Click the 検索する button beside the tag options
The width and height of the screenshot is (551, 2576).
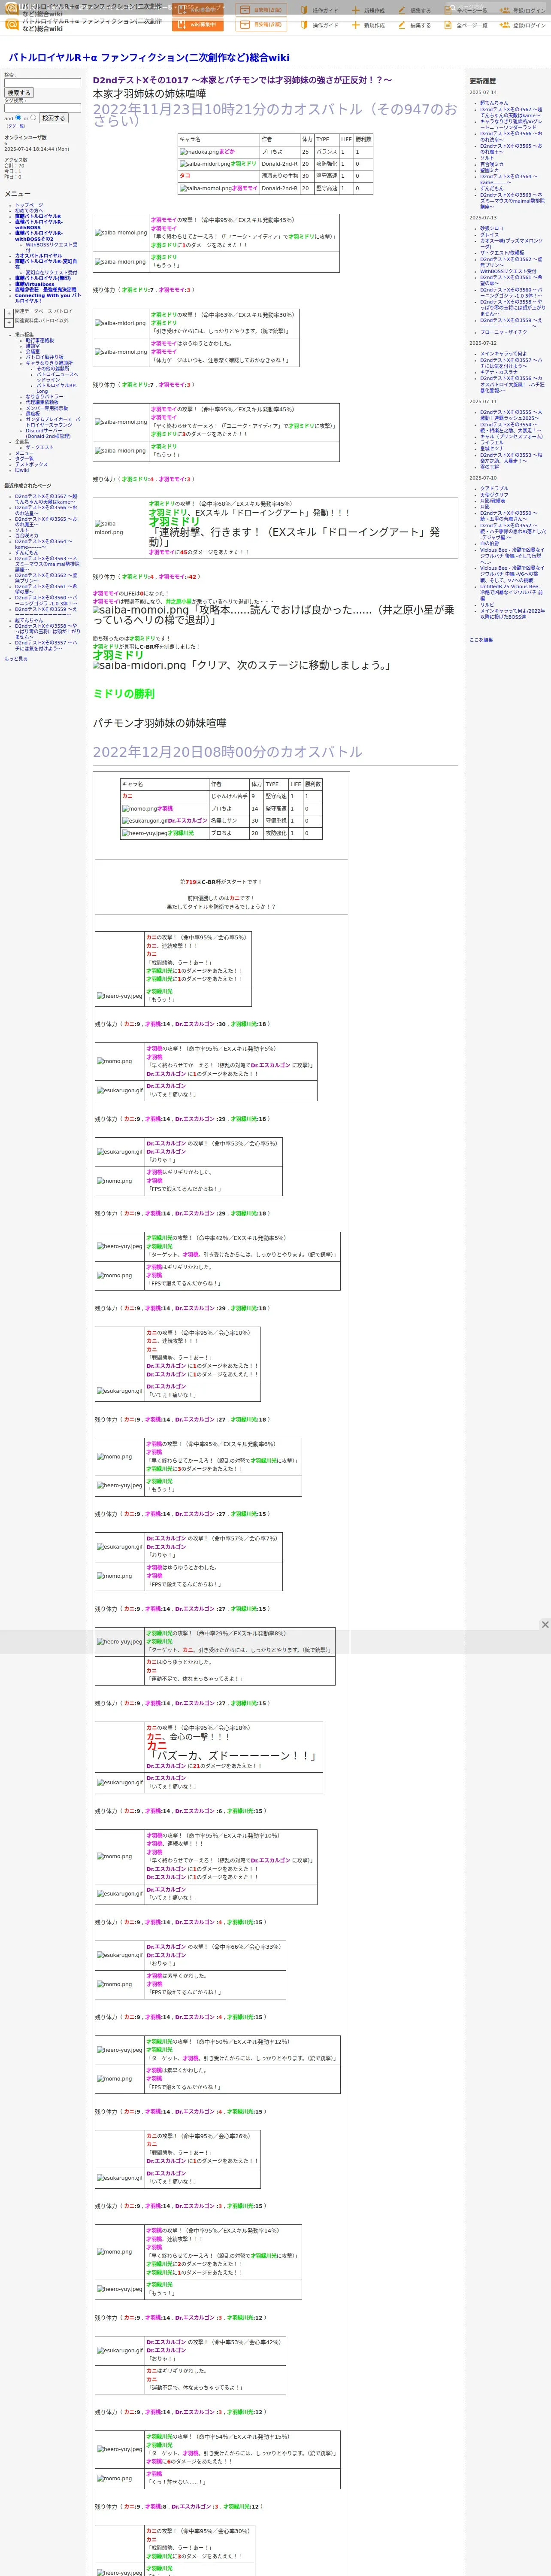53,118
